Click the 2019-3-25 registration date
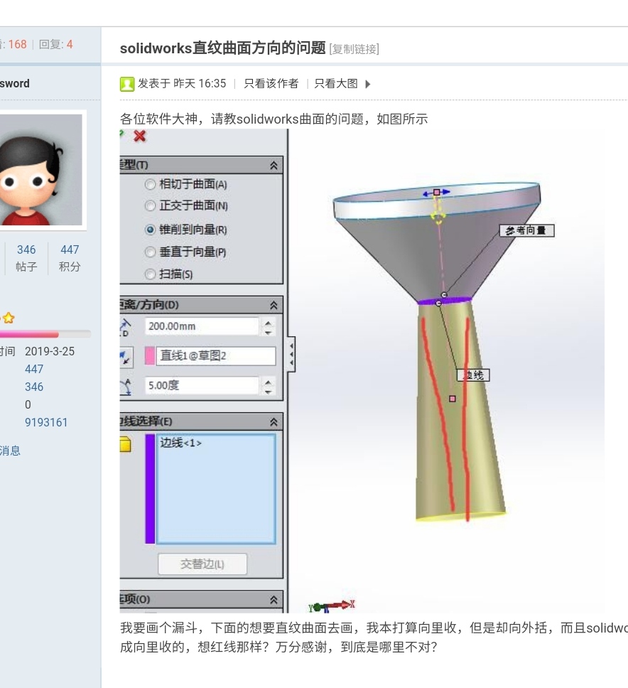This screenshot has width=628, height=688. coord(50,351)
